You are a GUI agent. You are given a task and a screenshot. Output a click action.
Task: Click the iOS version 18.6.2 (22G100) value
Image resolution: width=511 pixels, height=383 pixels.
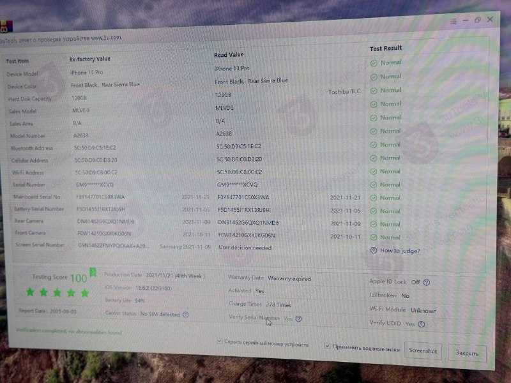tap(153, 289)
